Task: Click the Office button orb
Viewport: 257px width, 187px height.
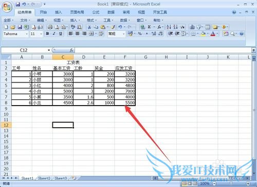Action: coord(7,7)
